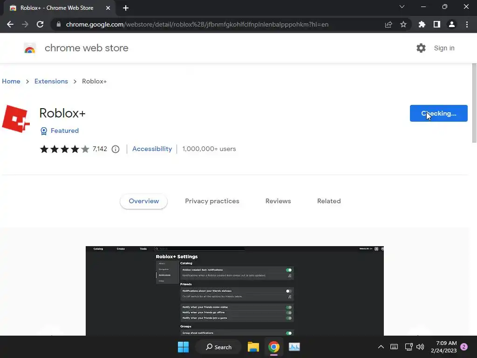This screenshot has height=358, width=477.
Task: Click the Roblox+ extension icon
Action: [x=16, y=119]
